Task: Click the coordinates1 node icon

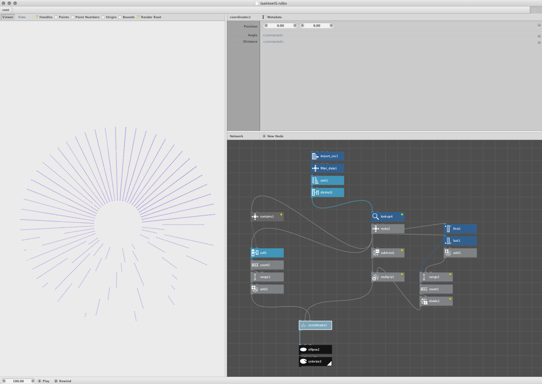Action: coord(303,325)
